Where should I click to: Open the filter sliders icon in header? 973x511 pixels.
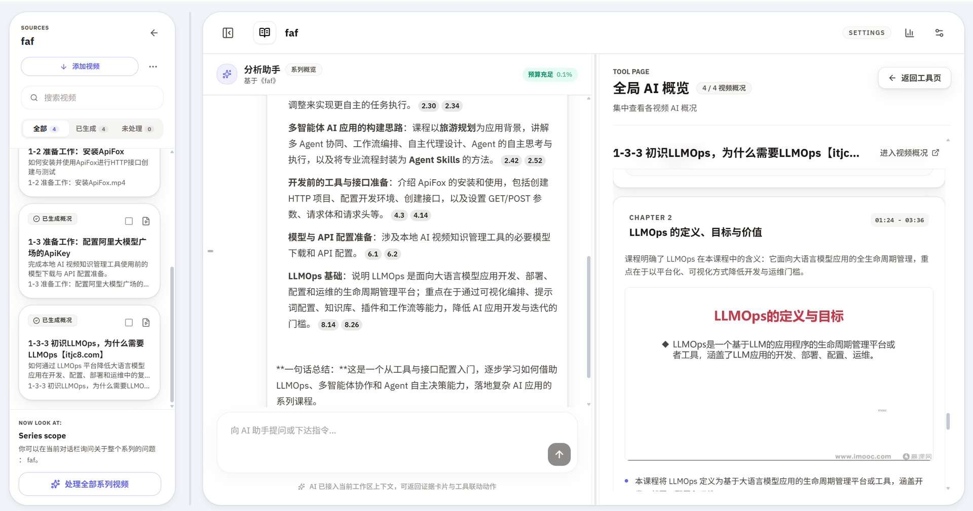(939, 33)
